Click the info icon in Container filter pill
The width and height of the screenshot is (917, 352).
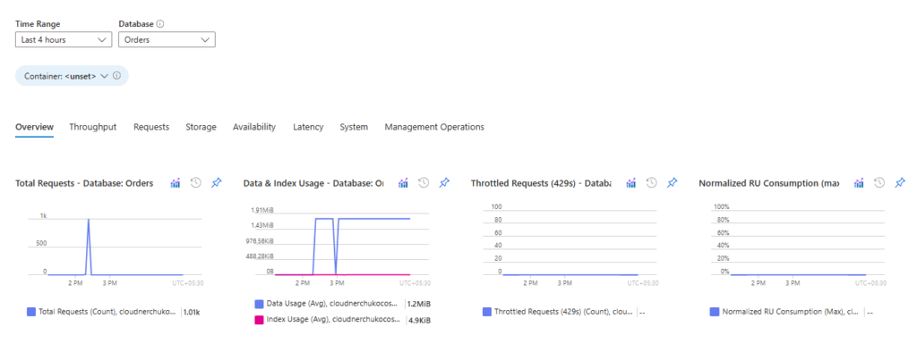click(x=116, y=76)
